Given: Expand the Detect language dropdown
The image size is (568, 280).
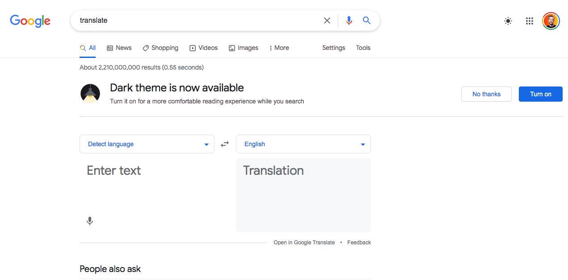Looking at the screenshot, I should (x=147, y=144).
